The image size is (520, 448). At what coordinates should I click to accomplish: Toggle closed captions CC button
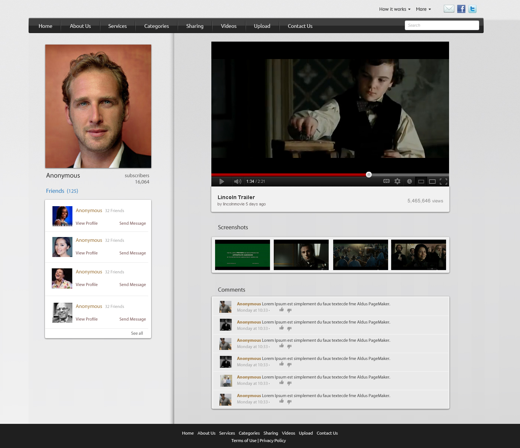387,181
